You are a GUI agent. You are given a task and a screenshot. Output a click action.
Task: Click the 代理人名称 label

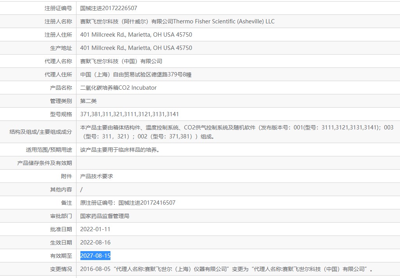click(x=59, y=61)
